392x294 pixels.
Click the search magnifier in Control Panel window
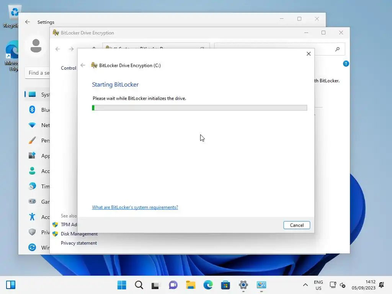coord(337,49)
